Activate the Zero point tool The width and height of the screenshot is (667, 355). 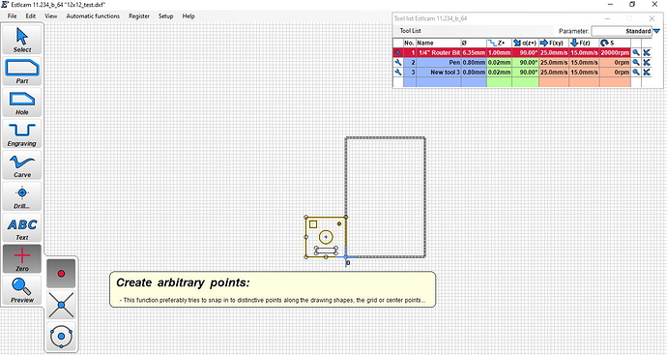pyautogui.click(x=22, y=259)
